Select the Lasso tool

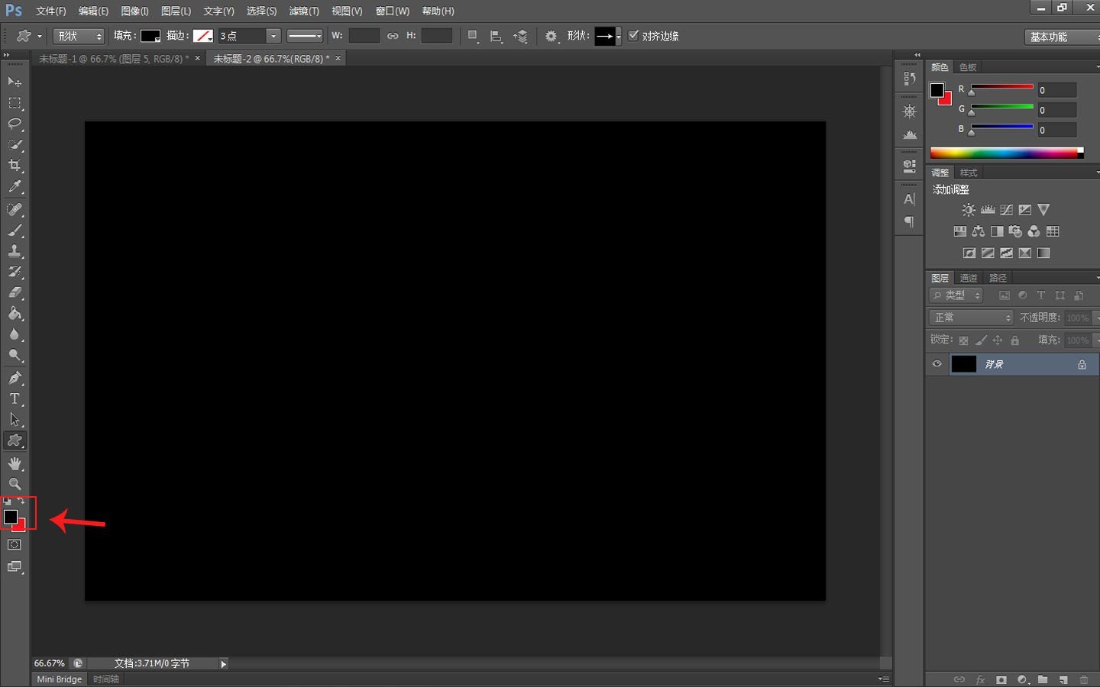click(15, 124)
